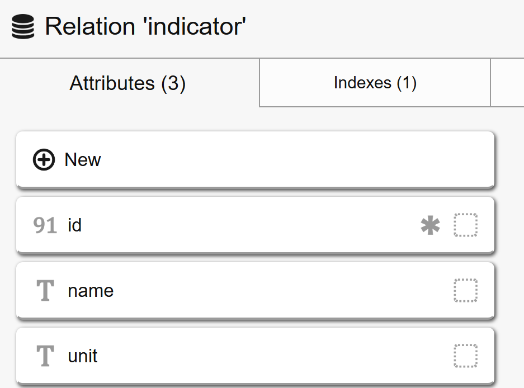Click the numeric type icon of id
Image resolution: width=524 pixels, height=388 pixels.
point(45,225)
